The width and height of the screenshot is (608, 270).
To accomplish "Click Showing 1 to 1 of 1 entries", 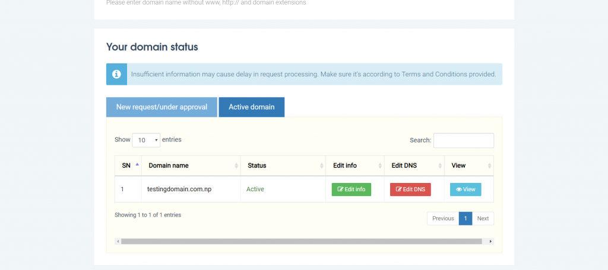I will (x=148, y=215).
